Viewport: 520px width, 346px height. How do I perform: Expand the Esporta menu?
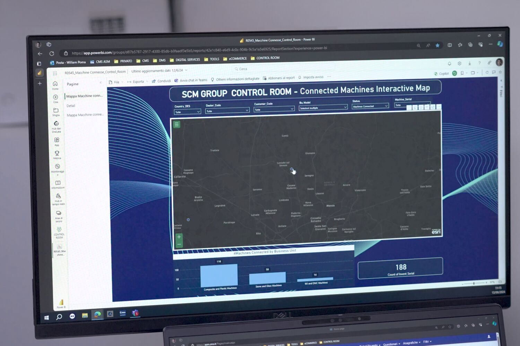(137, 82)
